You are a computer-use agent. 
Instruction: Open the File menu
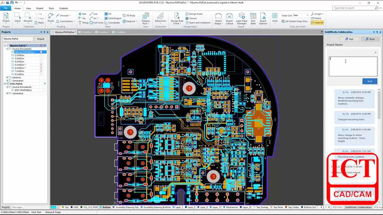(5, 8)
